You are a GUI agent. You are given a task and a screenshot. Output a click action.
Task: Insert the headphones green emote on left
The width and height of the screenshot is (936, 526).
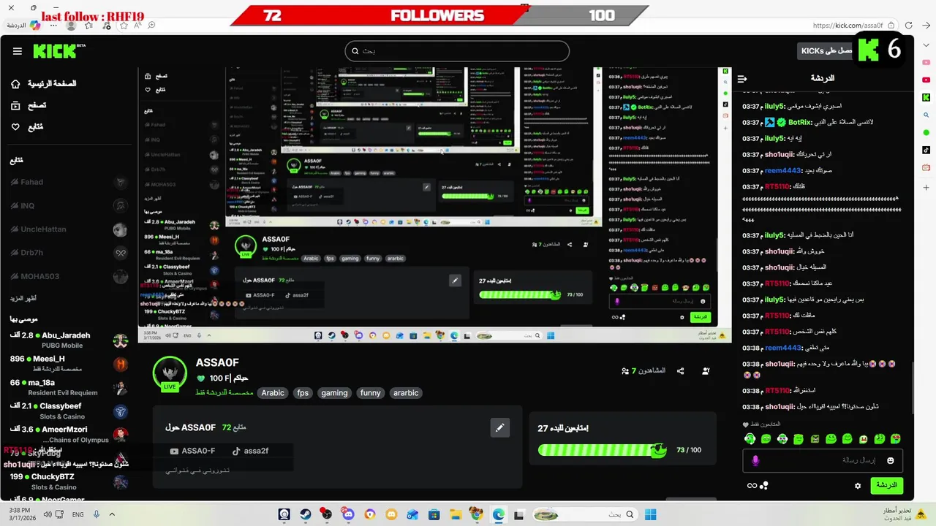[750, 439]
